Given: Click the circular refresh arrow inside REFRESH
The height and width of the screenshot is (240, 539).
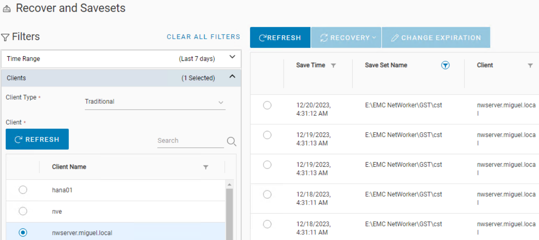Looking at the screenshot, I should [x=263, y=37].
